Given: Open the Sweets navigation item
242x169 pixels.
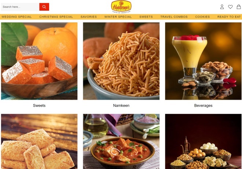Looking at the screenshot, I should click(x=146, y=17).
